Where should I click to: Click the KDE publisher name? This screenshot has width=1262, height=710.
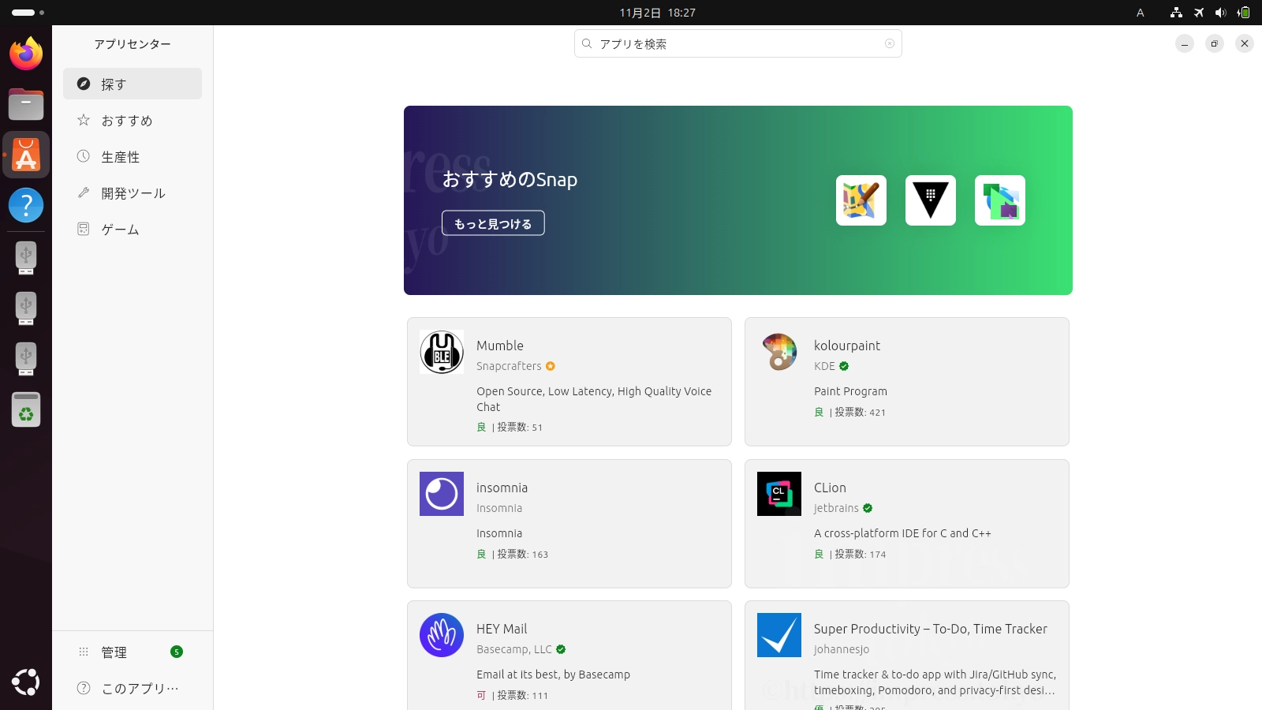point(824,366)
